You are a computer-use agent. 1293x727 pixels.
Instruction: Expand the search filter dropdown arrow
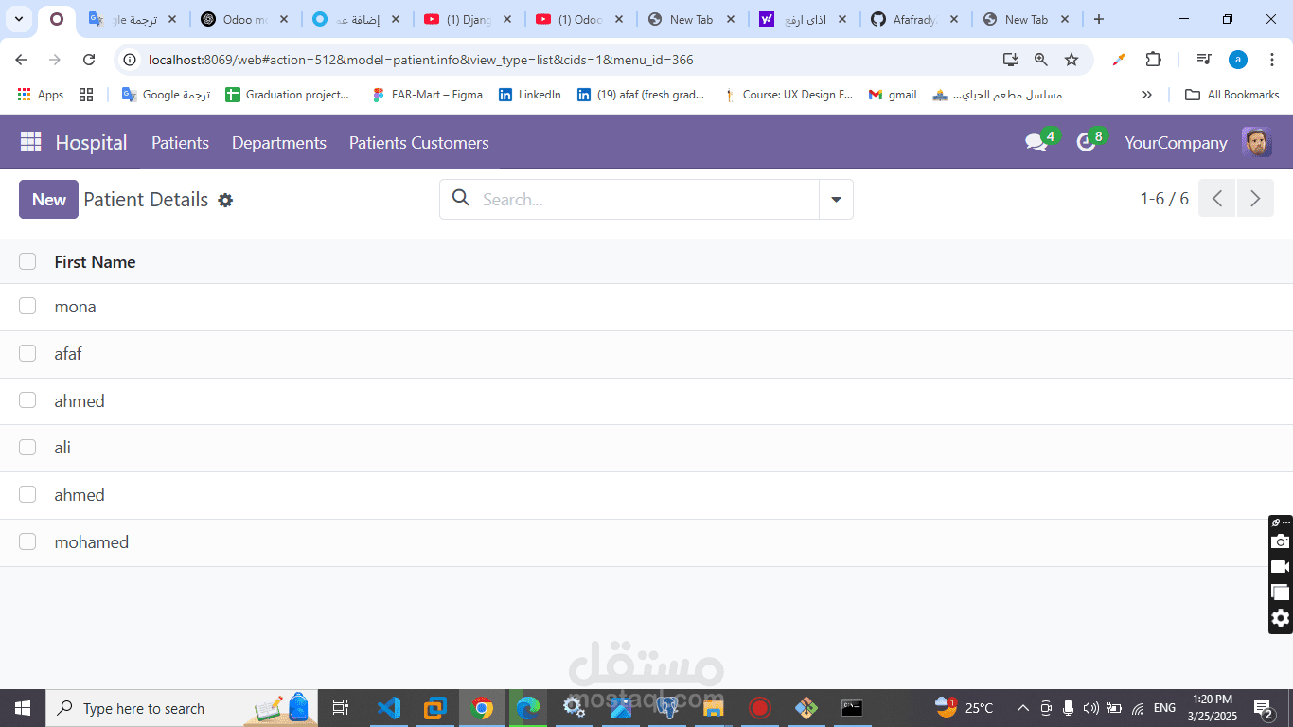(836, 199)
